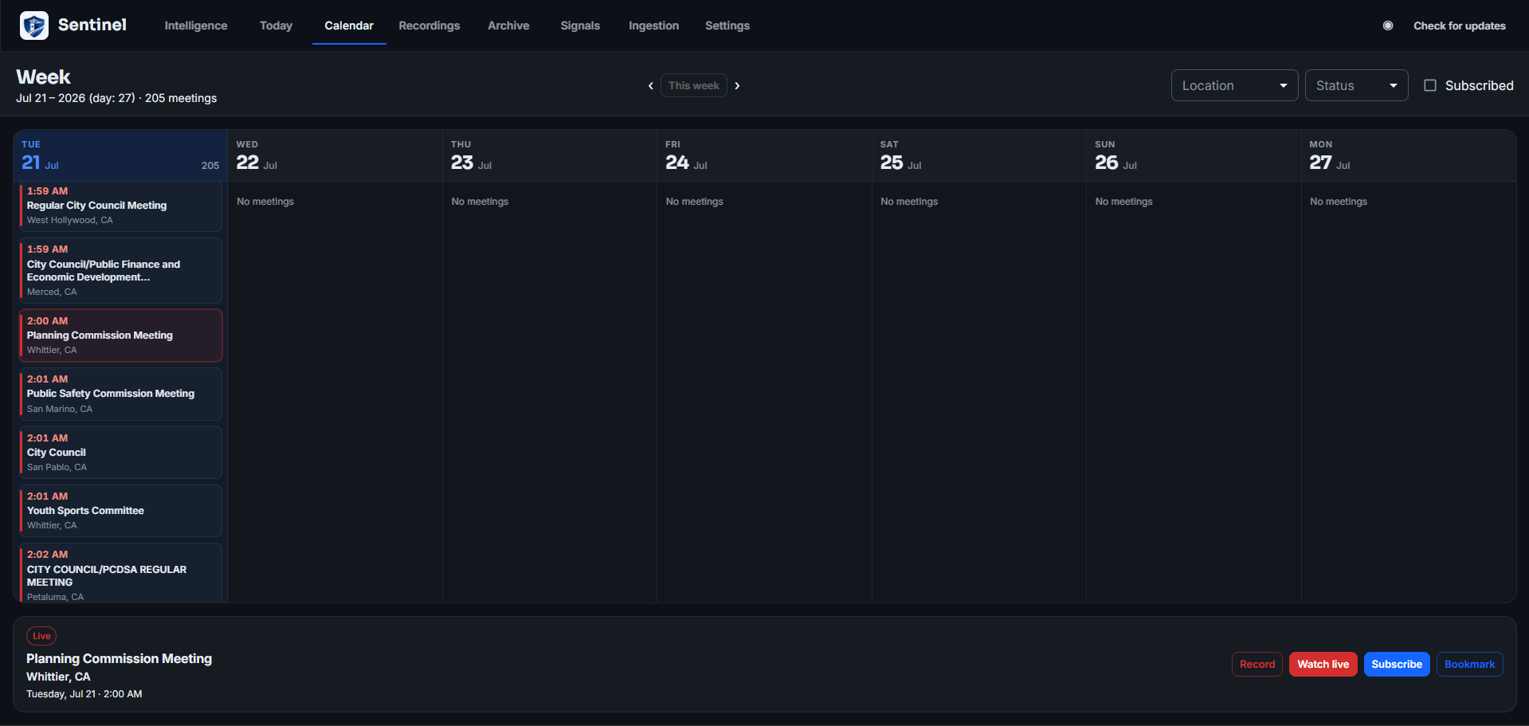Click the 'Jul 21 – 2026 (day: 27) · 205 meetings' subtitle
Image resolution: width=1529 pixels, height=726 pixels.
click(x=116, y=98)
